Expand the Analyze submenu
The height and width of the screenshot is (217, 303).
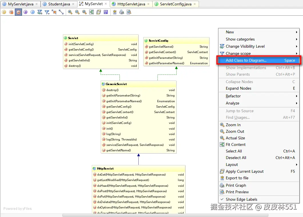259,103
